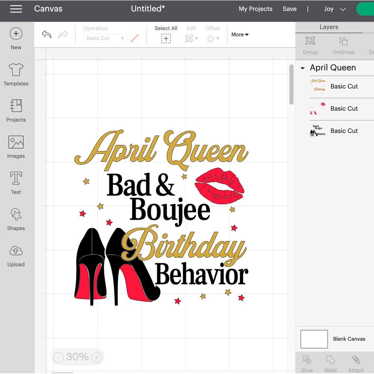The image size is (374, 374).
Task: Group the selected layers
Action: [310, 45]
